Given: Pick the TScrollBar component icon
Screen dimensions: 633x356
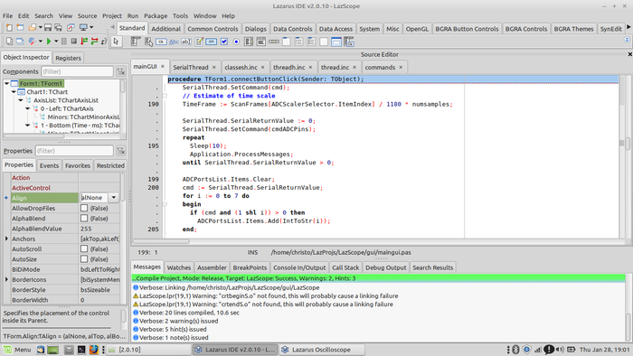Looking at the screenshot, I should [x=274, y=42].
